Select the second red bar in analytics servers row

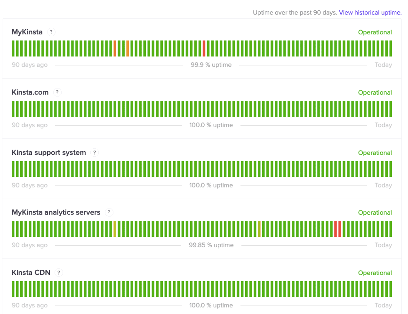[x=340, y=229]
